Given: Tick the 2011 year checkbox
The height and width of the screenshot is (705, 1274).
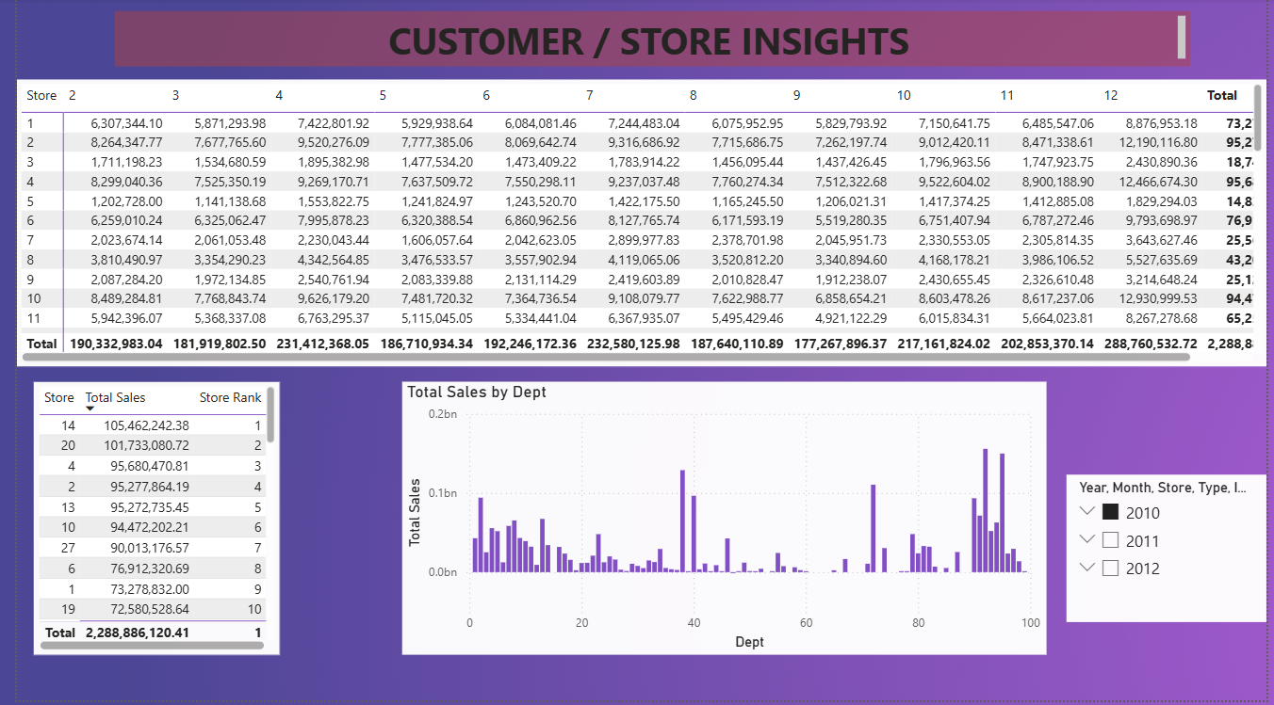Looking at the screenshot, I should pyautogui.click(x=1110, y=540).
